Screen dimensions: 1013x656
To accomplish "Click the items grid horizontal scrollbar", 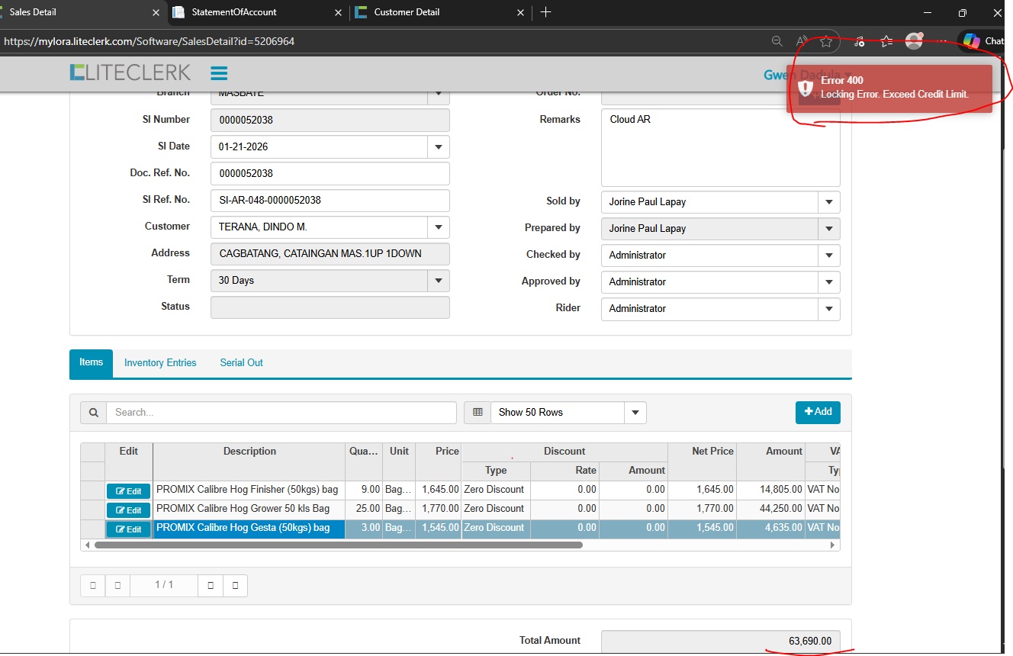I will [x=338, y=545].
